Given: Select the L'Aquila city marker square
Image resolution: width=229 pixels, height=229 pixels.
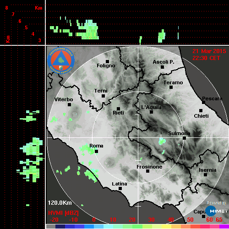Looking at the screenshot, I should coord(151,112).
